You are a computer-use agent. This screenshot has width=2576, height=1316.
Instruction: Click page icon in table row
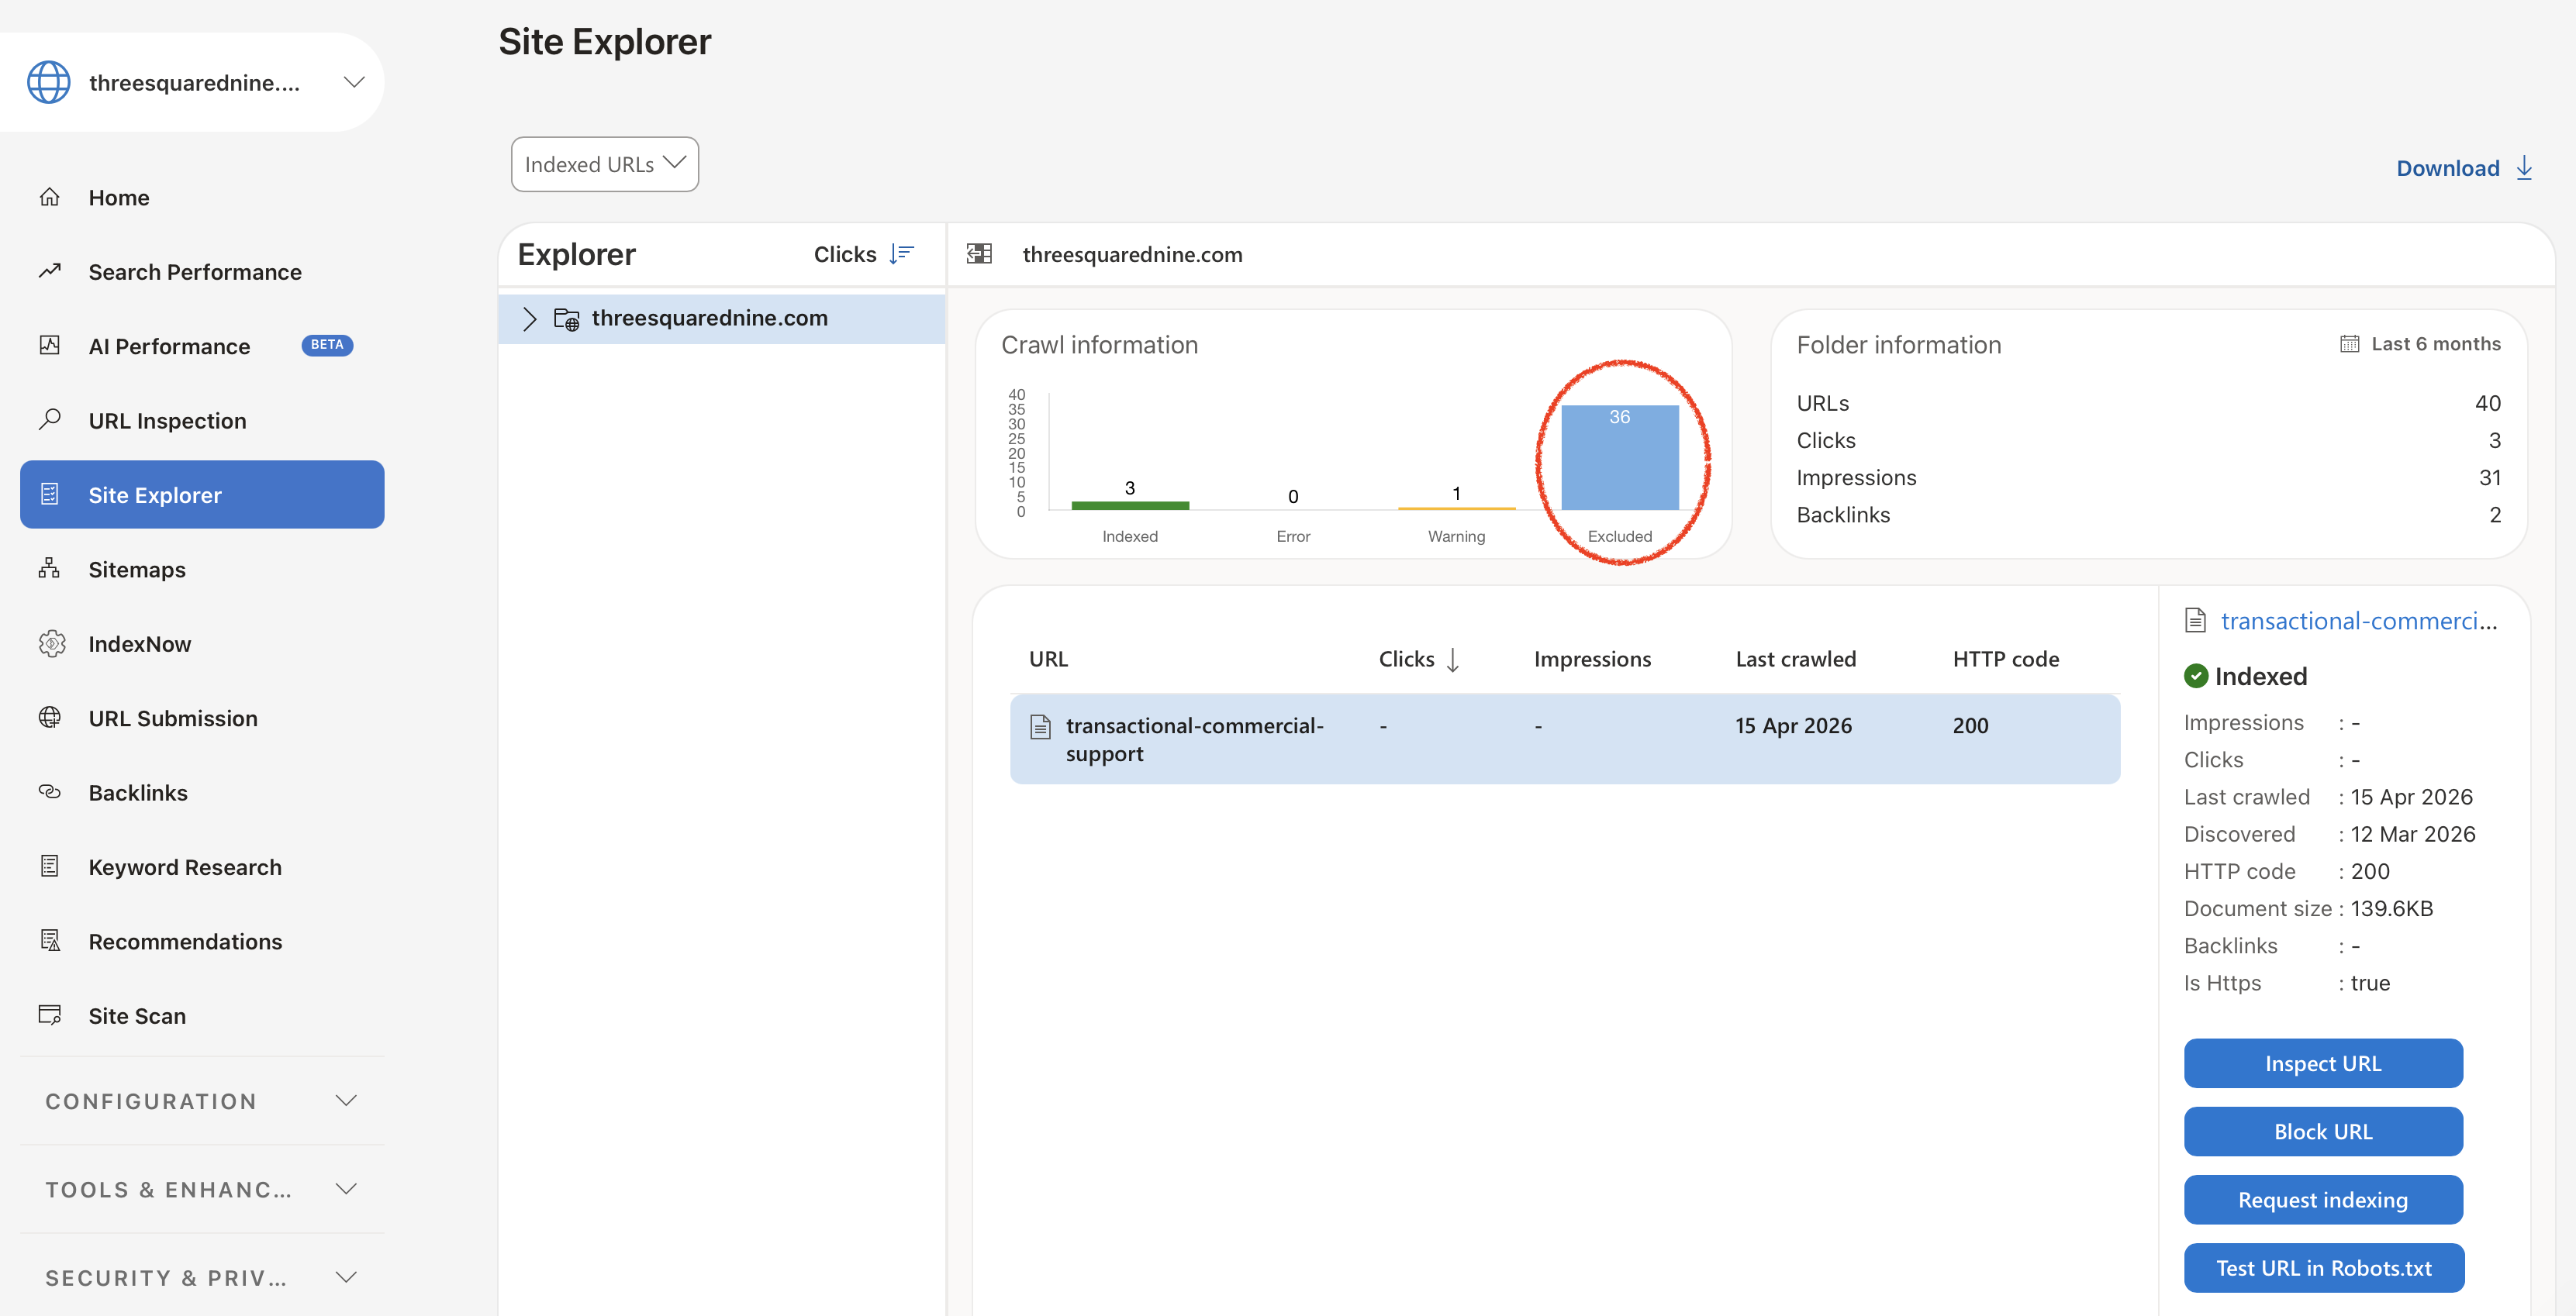click(x=1040, y=726)
